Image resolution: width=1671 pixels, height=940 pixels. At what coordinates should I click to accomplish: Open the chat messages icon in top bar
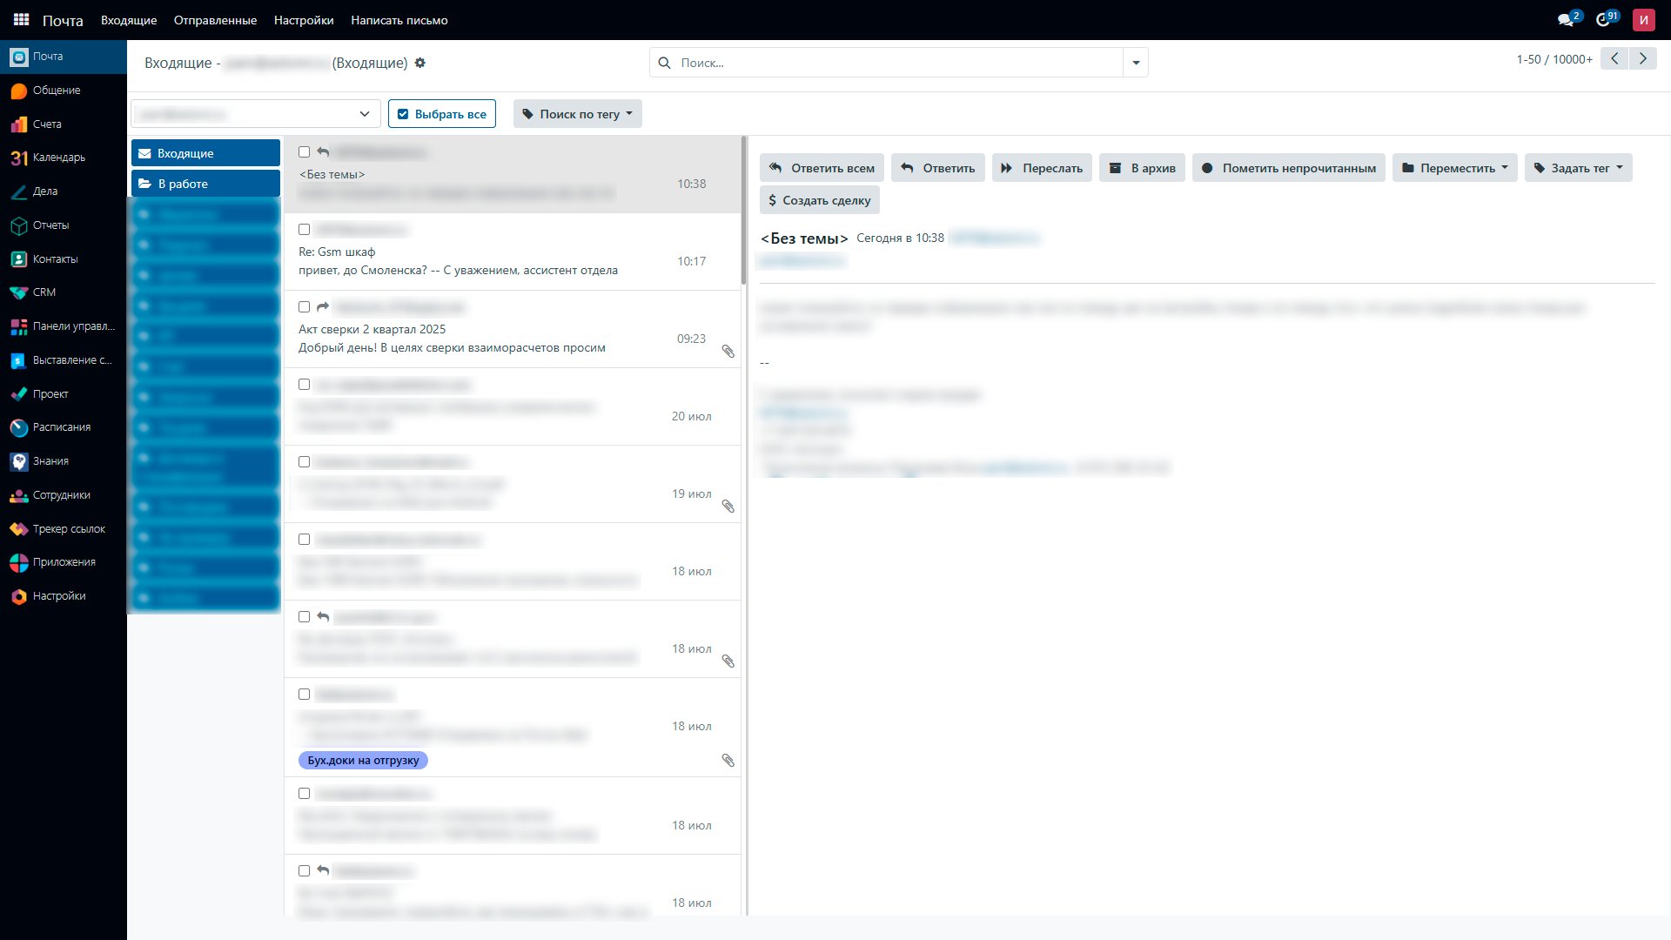(1566, 20)
